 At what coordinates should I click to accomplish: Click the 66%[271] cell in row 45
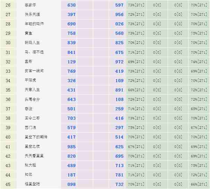tap(199, 184)
